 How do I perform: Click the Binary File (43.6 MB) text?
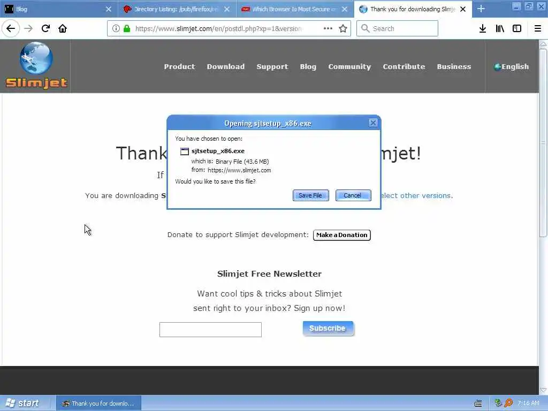(x=242, y=162)
